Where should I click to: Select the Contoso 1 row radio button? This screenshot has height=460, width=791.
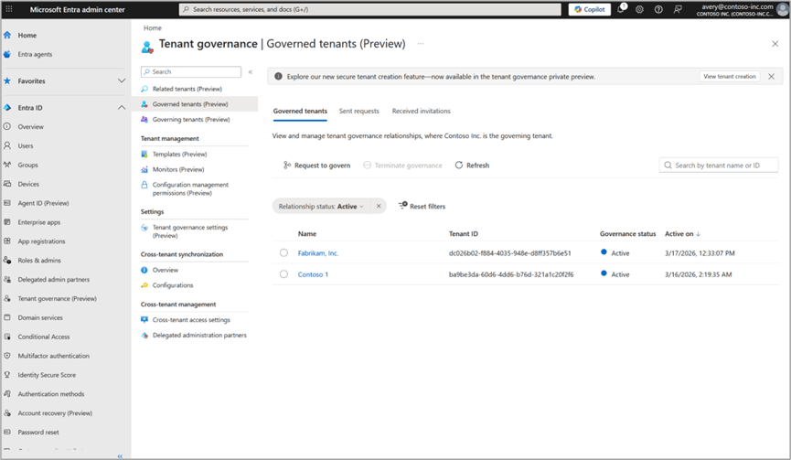tap(283, 274)
